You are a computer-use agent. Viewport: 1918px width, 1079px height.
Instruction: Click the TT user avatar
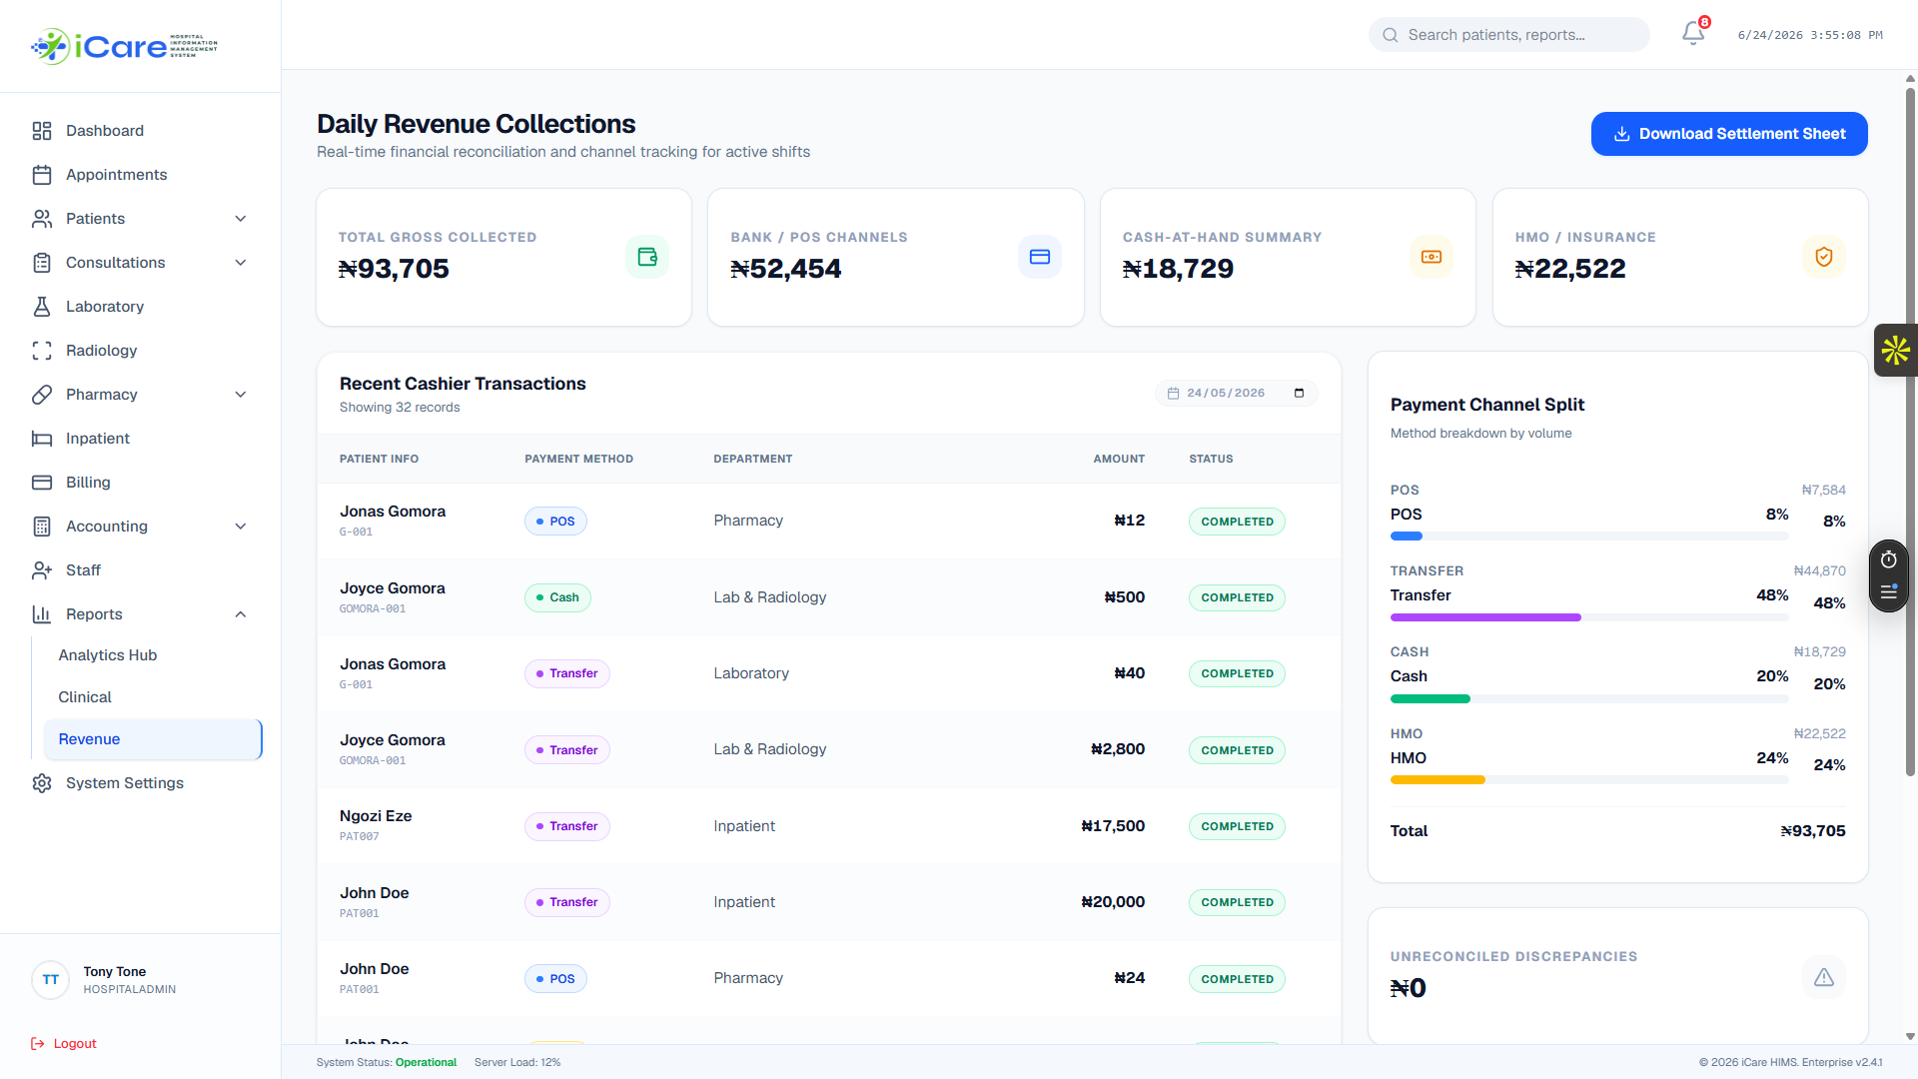pos(51,980)
